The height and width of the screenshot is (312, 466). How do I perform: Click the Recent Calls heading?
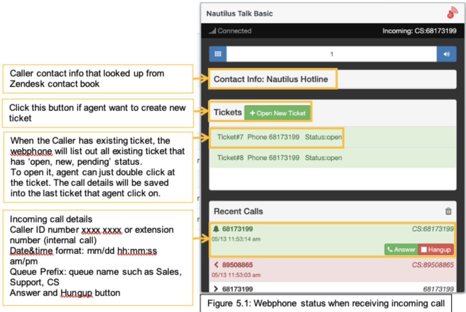[238, 211]
